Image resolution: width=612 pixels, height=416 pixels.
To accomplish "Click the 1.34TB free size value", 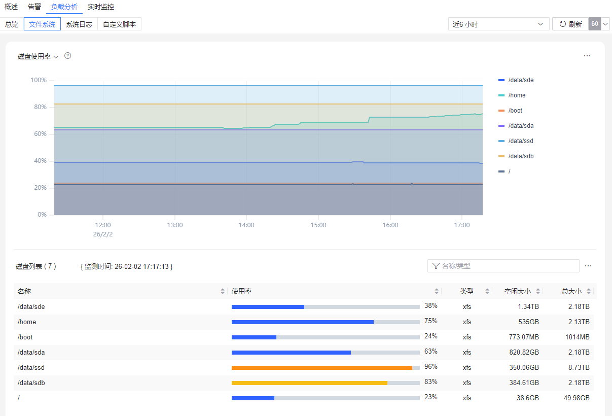I will click(528, 306).
